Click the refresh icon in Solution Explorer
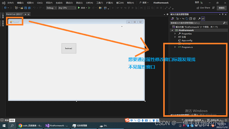Image resolution: width=229 pixels, height=129 pixels. (187, 19)
